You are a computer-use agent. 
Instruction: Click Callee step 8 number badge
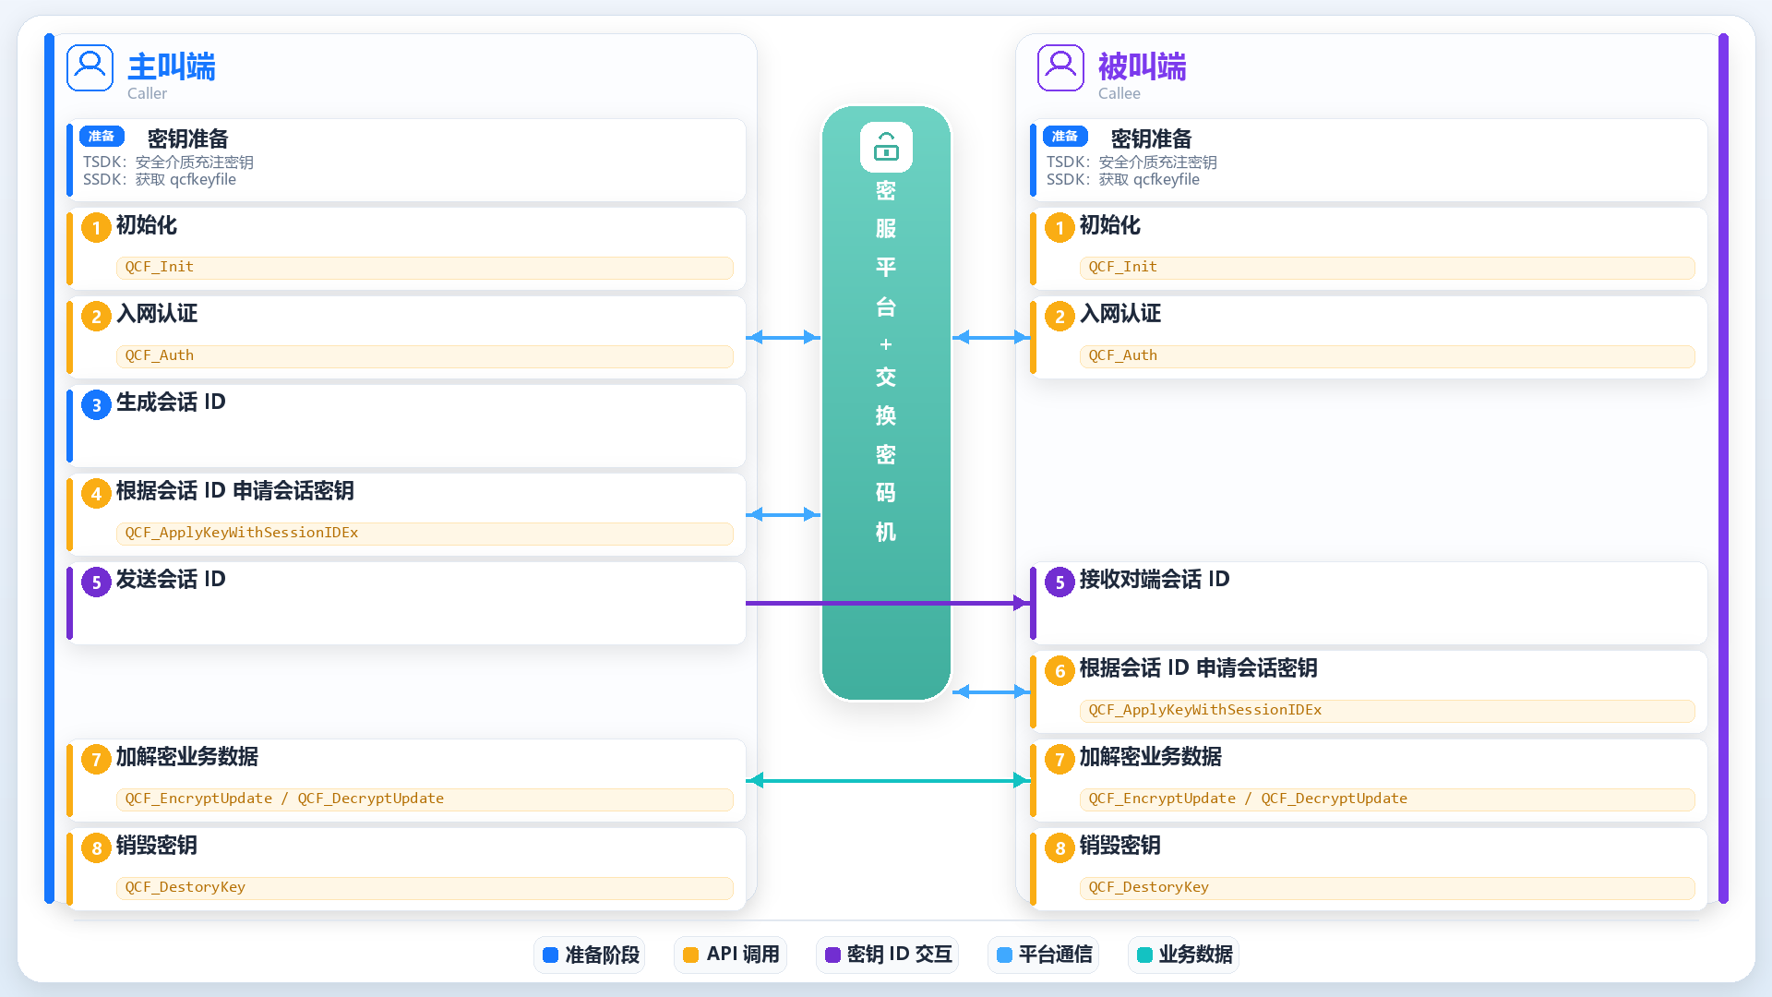coord(1060,848)
